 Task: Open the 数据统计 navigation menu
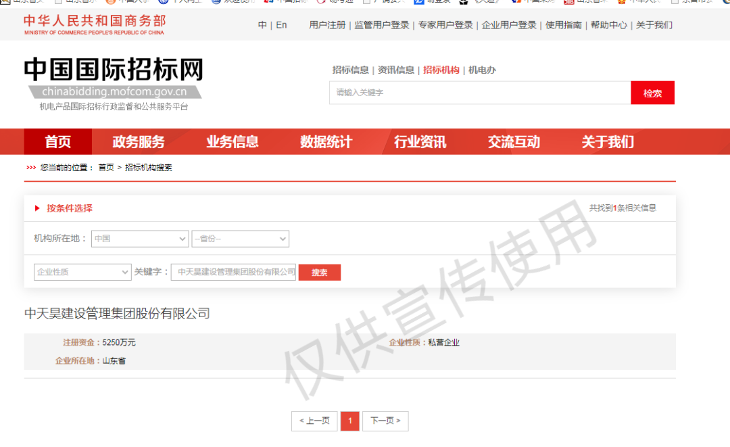point(326,141)
